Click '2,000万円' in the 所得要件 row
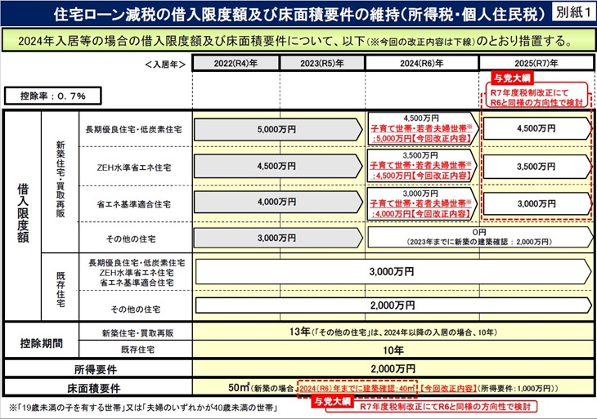597x419 pixels. tap(393, 368)
